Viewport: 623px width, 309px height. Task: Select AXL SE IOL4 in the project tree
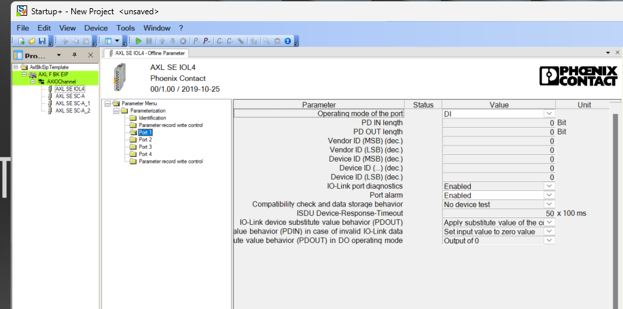(x=70, y=88)
